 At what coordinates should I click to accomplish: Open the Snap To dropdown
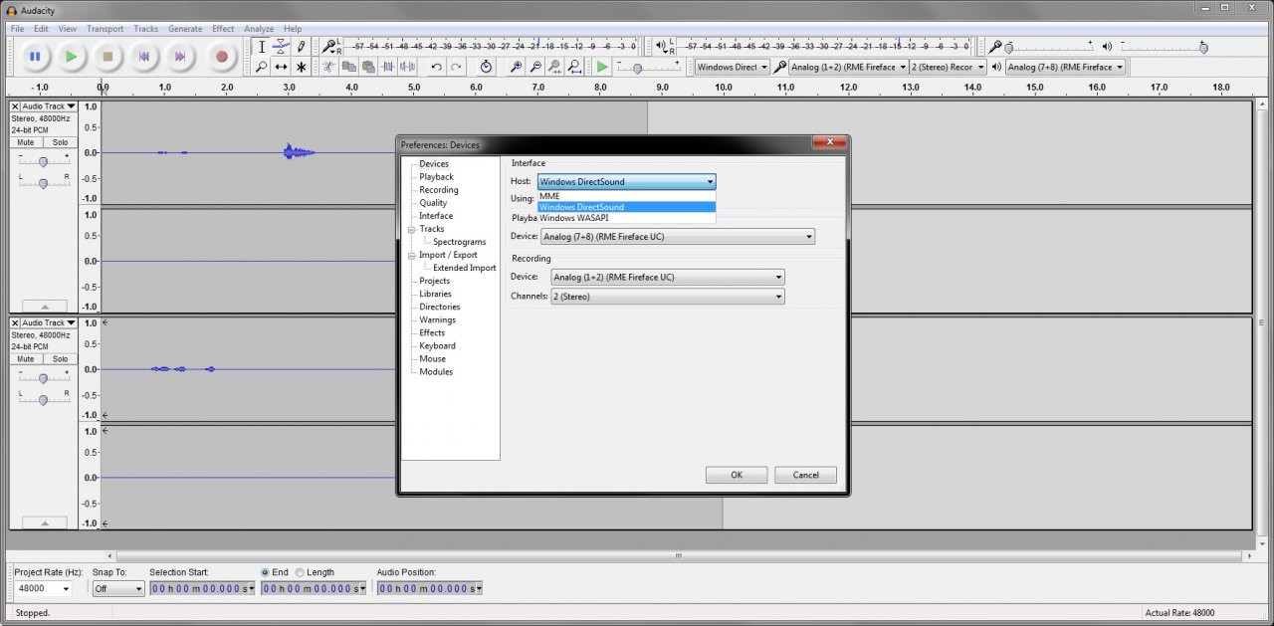(x=118, y=588)
